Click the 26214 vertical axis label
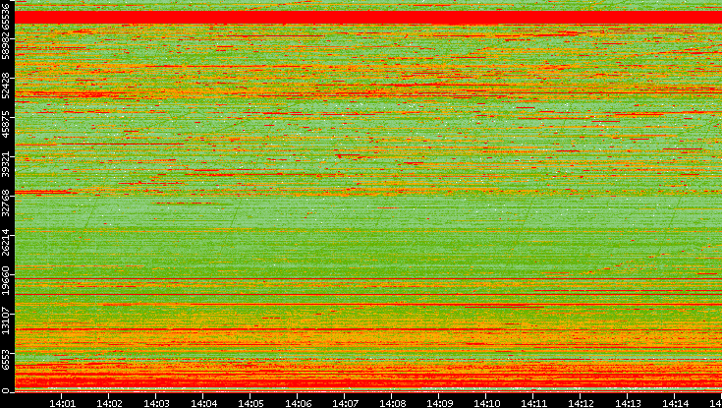Viewport: 722px width, 408px height. pyautogui.click(x=6, y=241)
